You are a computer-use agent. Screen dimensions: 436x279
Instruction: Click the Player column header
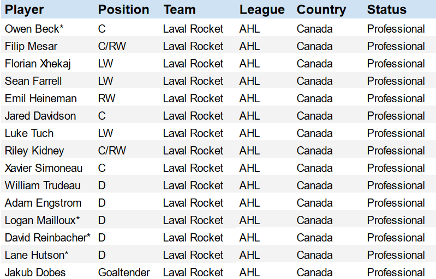point(25,10)
